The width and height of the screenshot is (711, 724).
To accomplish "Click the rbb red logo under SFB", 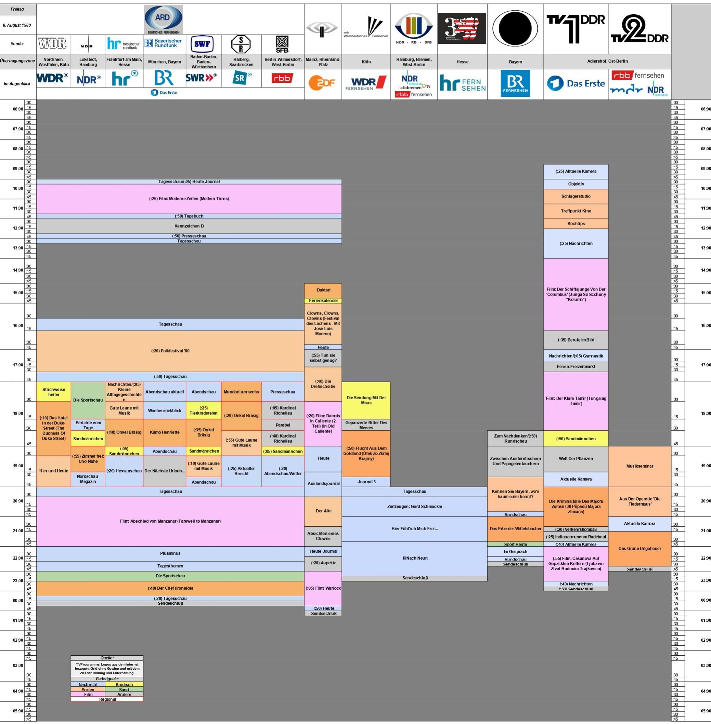I will 282,78.
